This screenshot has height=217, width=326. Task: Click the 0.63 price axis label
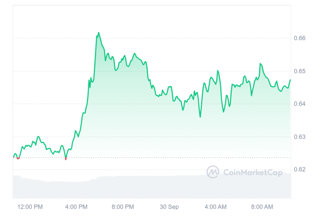300,137
